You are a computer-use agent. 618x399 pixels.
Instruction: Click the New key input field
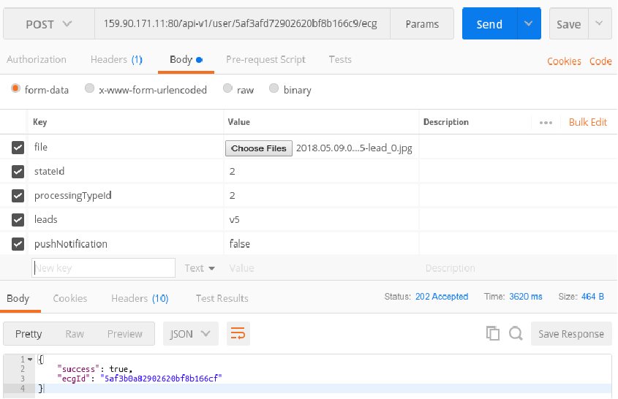[103, 268]
